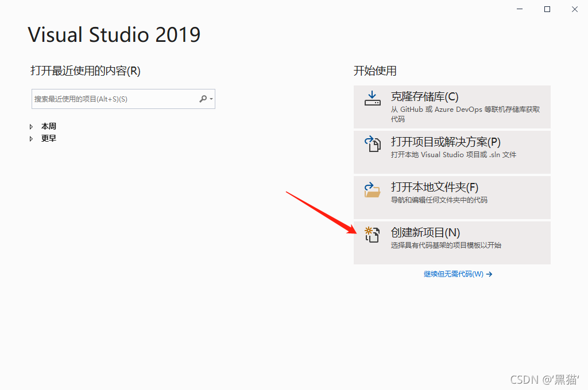Click description 导航和编辑任何文件夹中的代码

(x=439, y=200)
